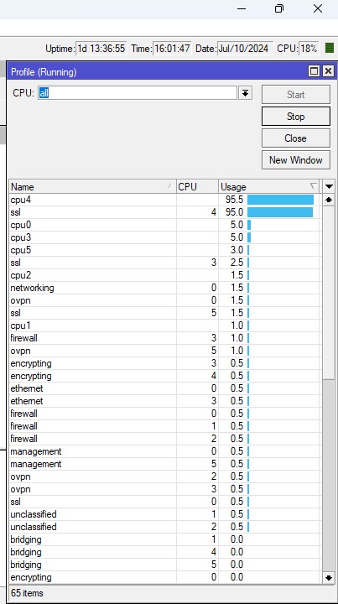
Task: Sort table by CPU column header
Action: (x=197, y=187)
